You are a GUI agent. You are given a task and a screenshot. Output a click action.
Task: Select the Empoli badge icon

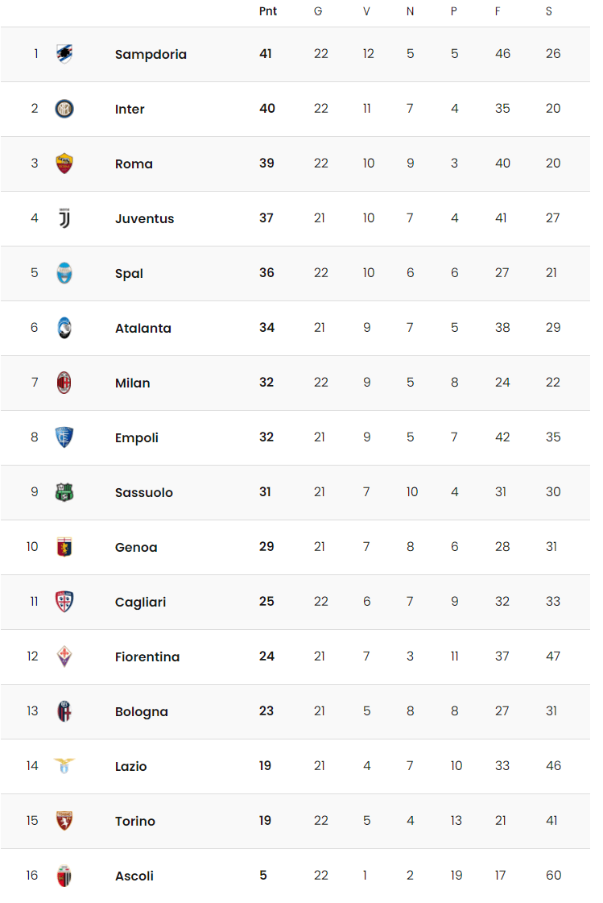(x=64, y=437)
